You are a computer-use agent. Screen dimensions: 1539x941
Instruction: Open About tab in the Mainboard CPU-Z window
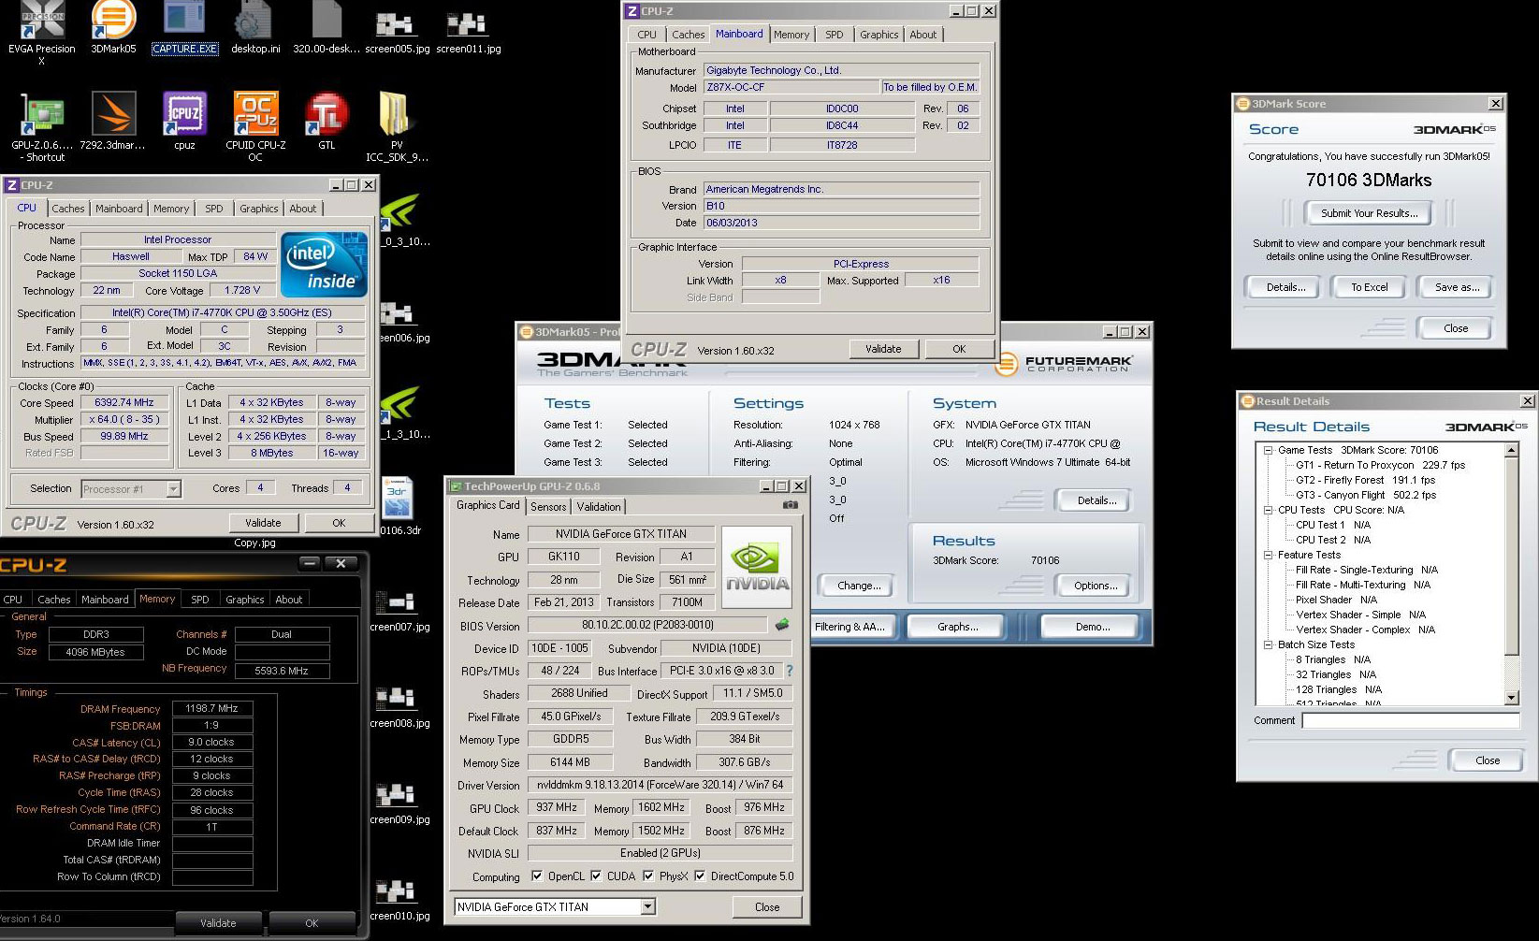click(x=922, y=35)
